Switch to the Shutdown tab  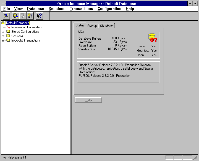coord(107,26)
